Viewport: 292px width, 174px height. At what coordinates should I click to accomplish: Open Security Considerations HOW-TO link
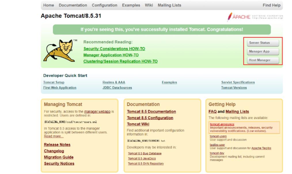pos(114,49)
